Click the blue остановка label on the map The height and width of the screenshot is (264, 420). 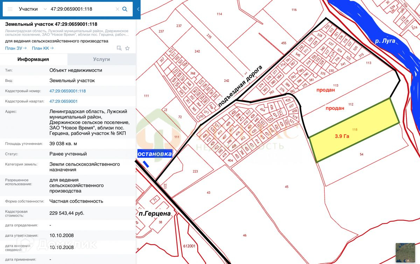[x=155, y=154]
